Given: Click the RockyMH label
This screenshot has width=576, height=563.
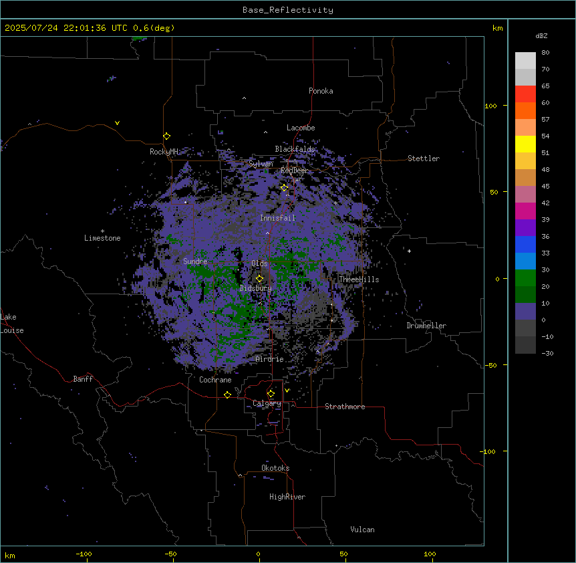Looking at the screenshot, I should 164,151.
